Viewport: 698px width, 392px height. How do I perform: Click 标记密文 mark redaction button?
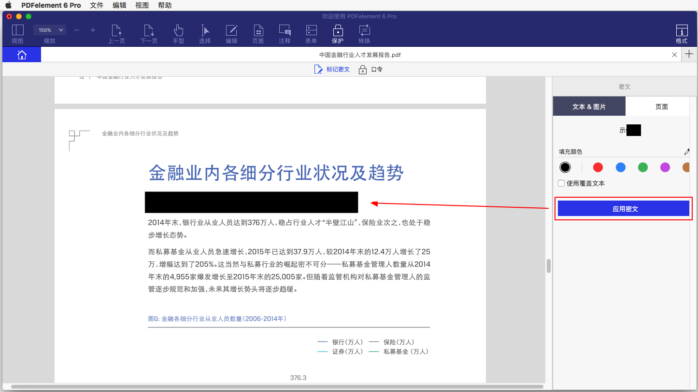click(332, 69)
